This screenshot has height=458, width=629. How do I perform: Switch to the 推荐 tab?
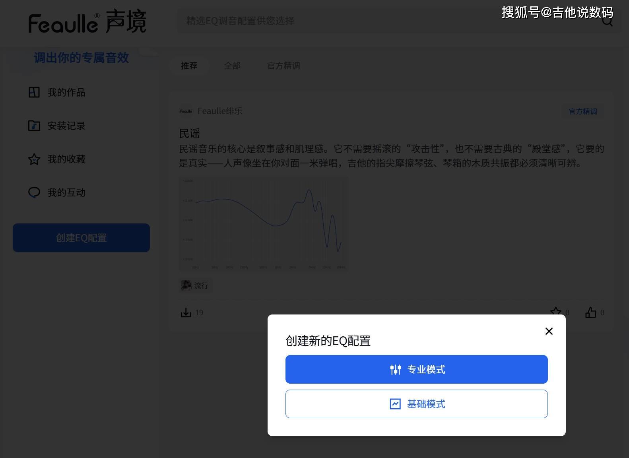coord(189,66)
